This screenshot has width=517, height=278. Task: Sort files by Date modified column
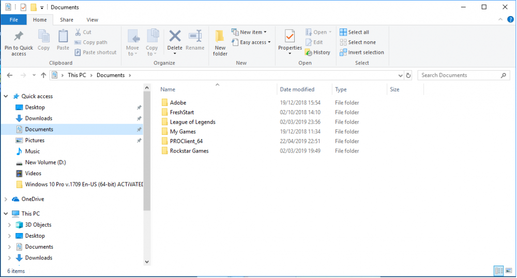[297, 89]
